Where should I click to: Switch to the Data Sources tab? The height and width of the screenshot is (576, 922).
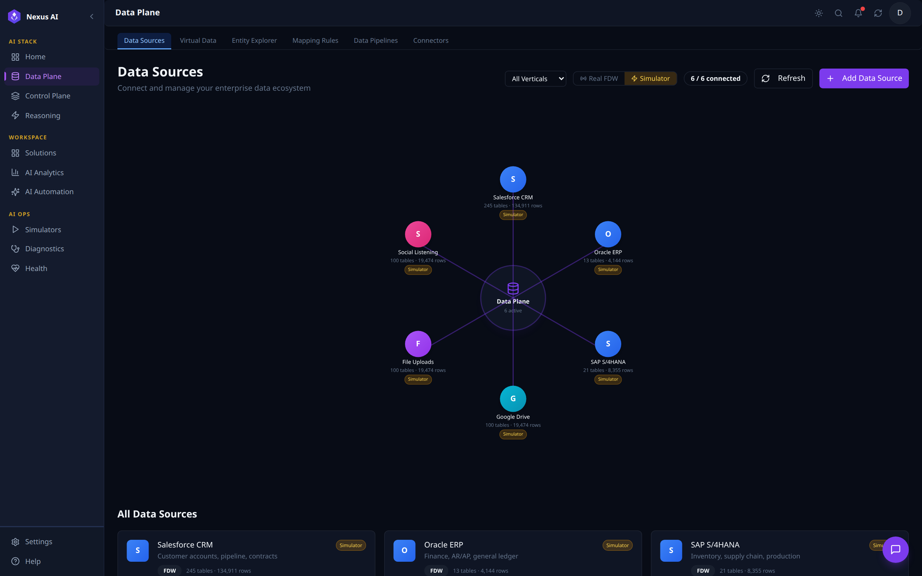coord(144,40)
